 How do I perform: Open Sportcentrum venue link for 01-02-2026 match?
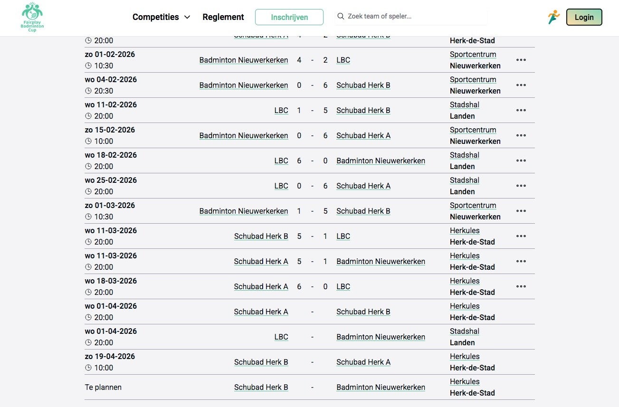473,54
